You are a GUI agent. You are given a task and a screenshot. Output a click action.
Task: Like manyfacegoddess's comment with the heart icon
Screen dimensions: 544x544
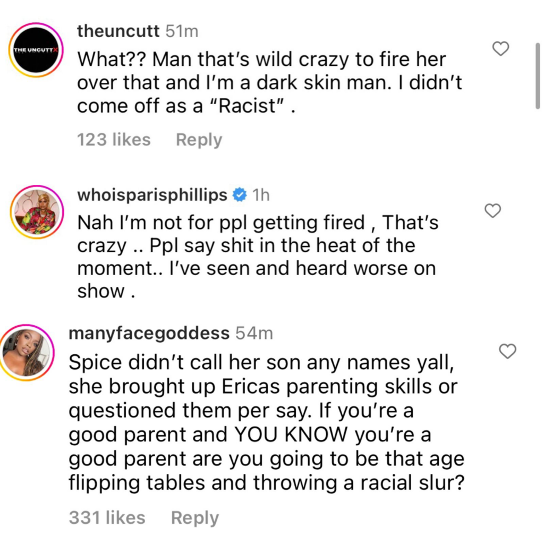click(507, 351)
